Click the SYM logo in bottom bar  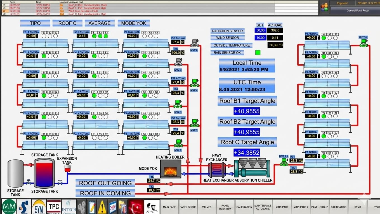click(x=39, y=207)
